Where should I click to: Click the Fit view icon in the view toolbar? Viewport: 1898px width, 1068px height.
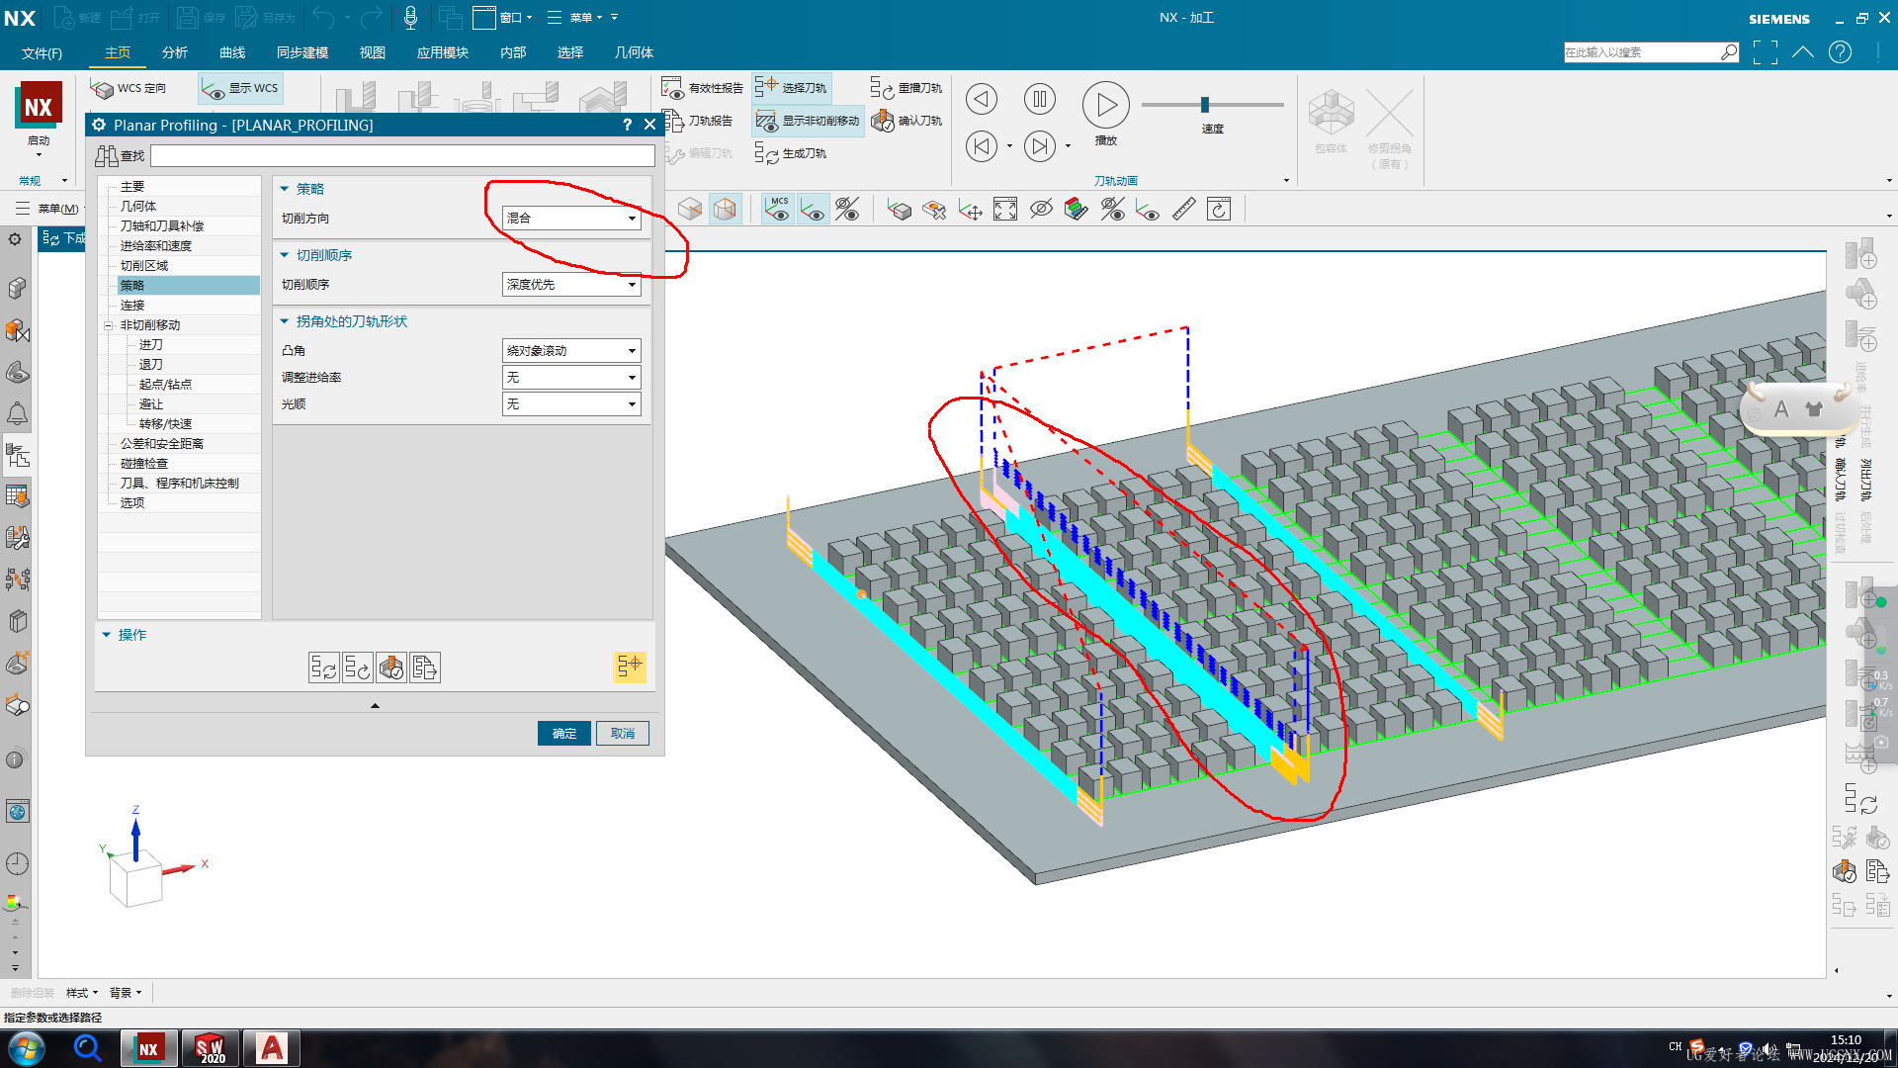[x=1005, y=210]
